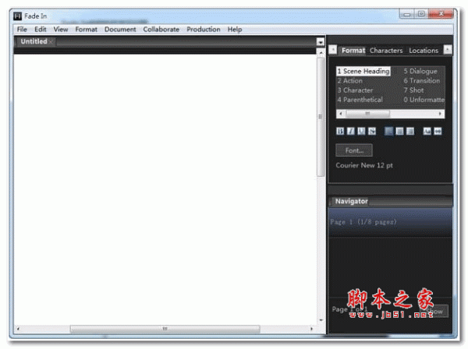Click the Fade In app icon in title bar

pos(18,16)
